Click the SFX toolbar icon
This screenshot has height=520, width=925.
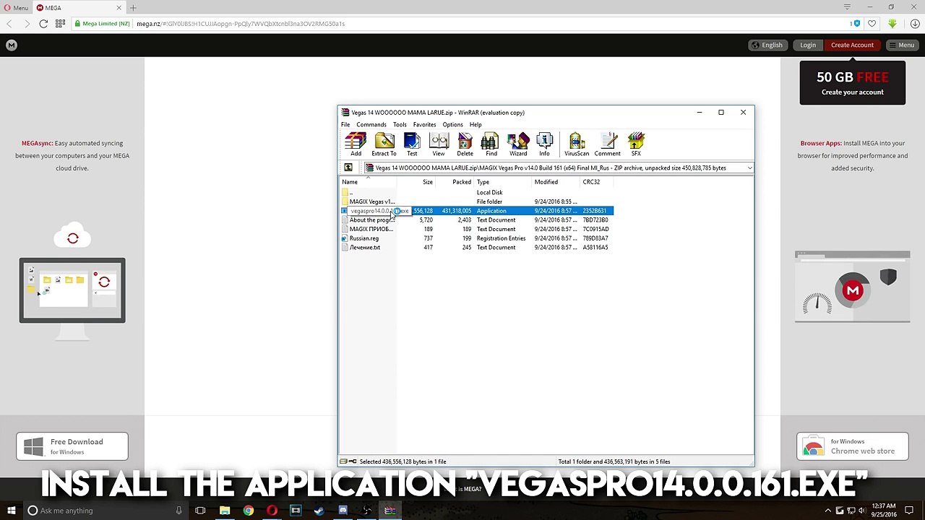pos(636,144)
